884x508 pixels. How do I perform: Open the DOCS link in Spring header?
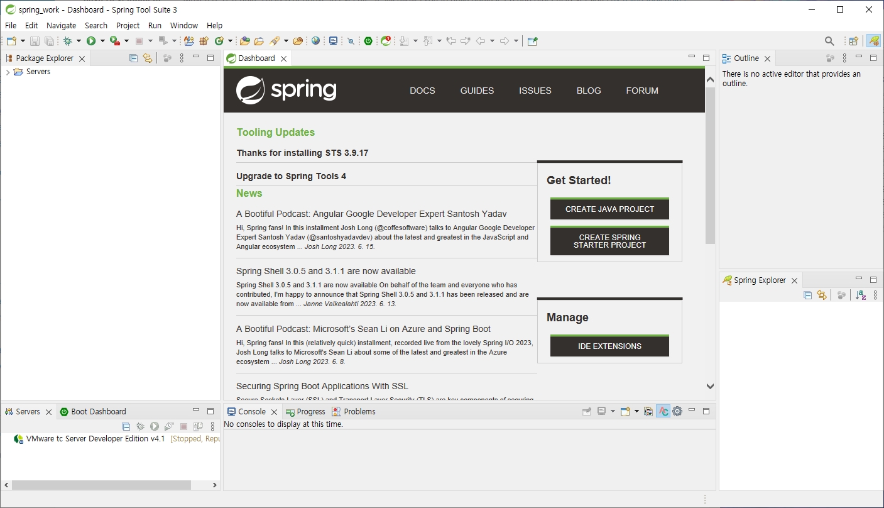422,91
